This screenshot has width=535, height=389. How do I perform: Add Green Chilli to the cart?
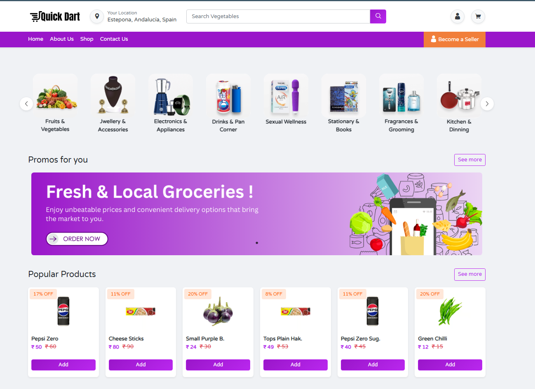tap(450, 365)
